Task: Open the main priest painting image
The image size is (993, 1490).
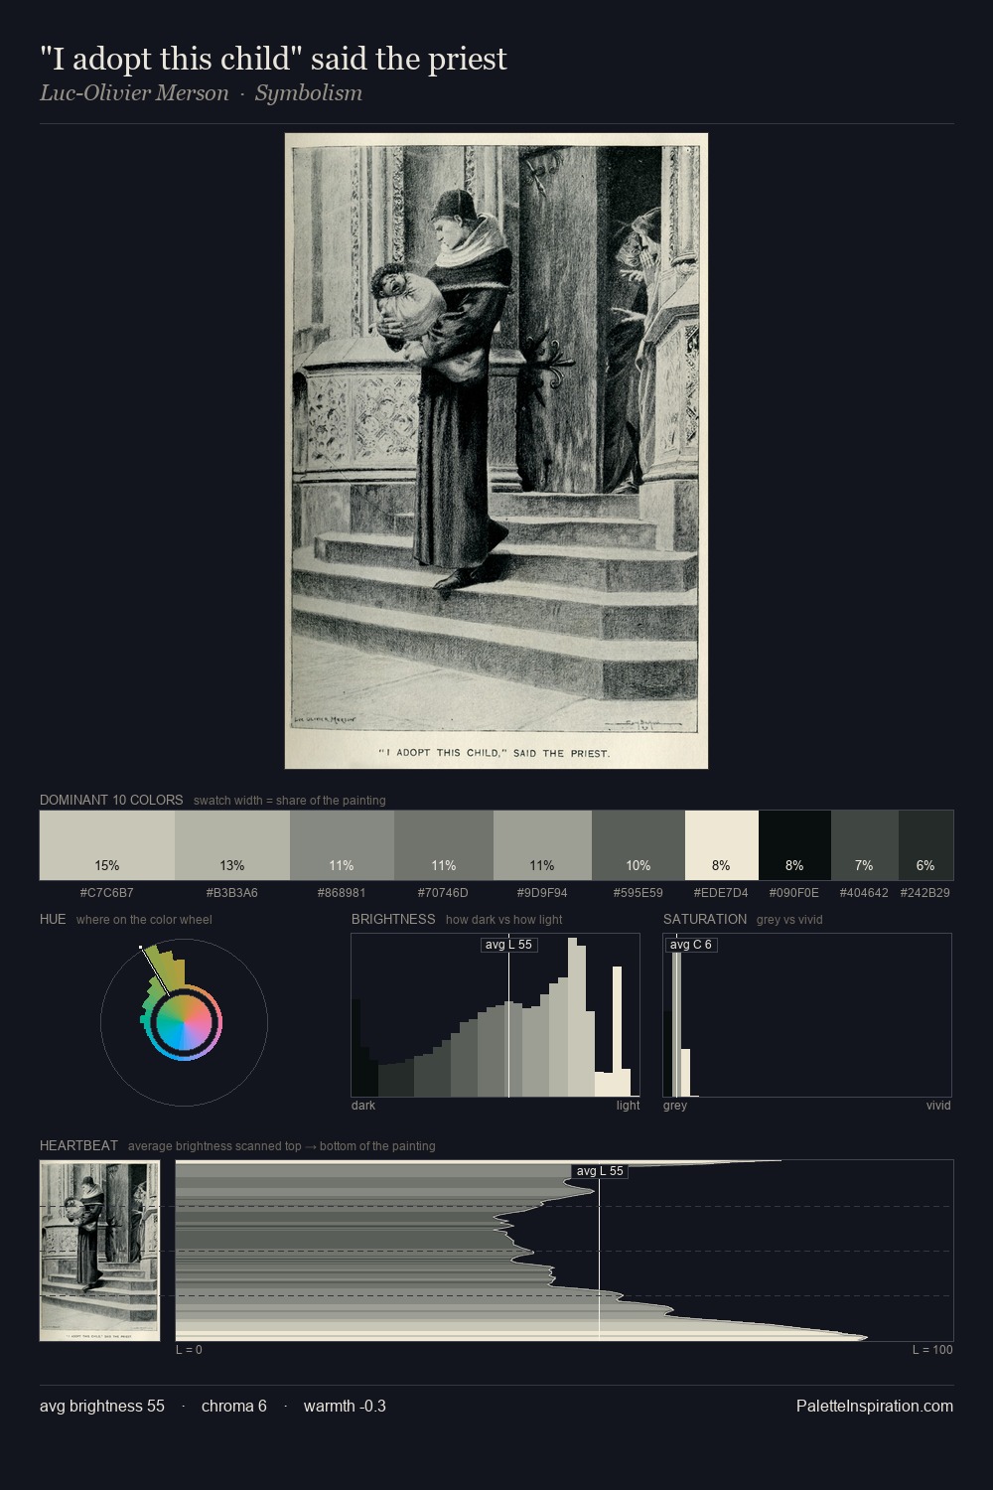Action: tap(496, 451)
